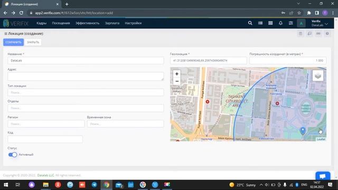Open the map layers control

coord(318,75)
